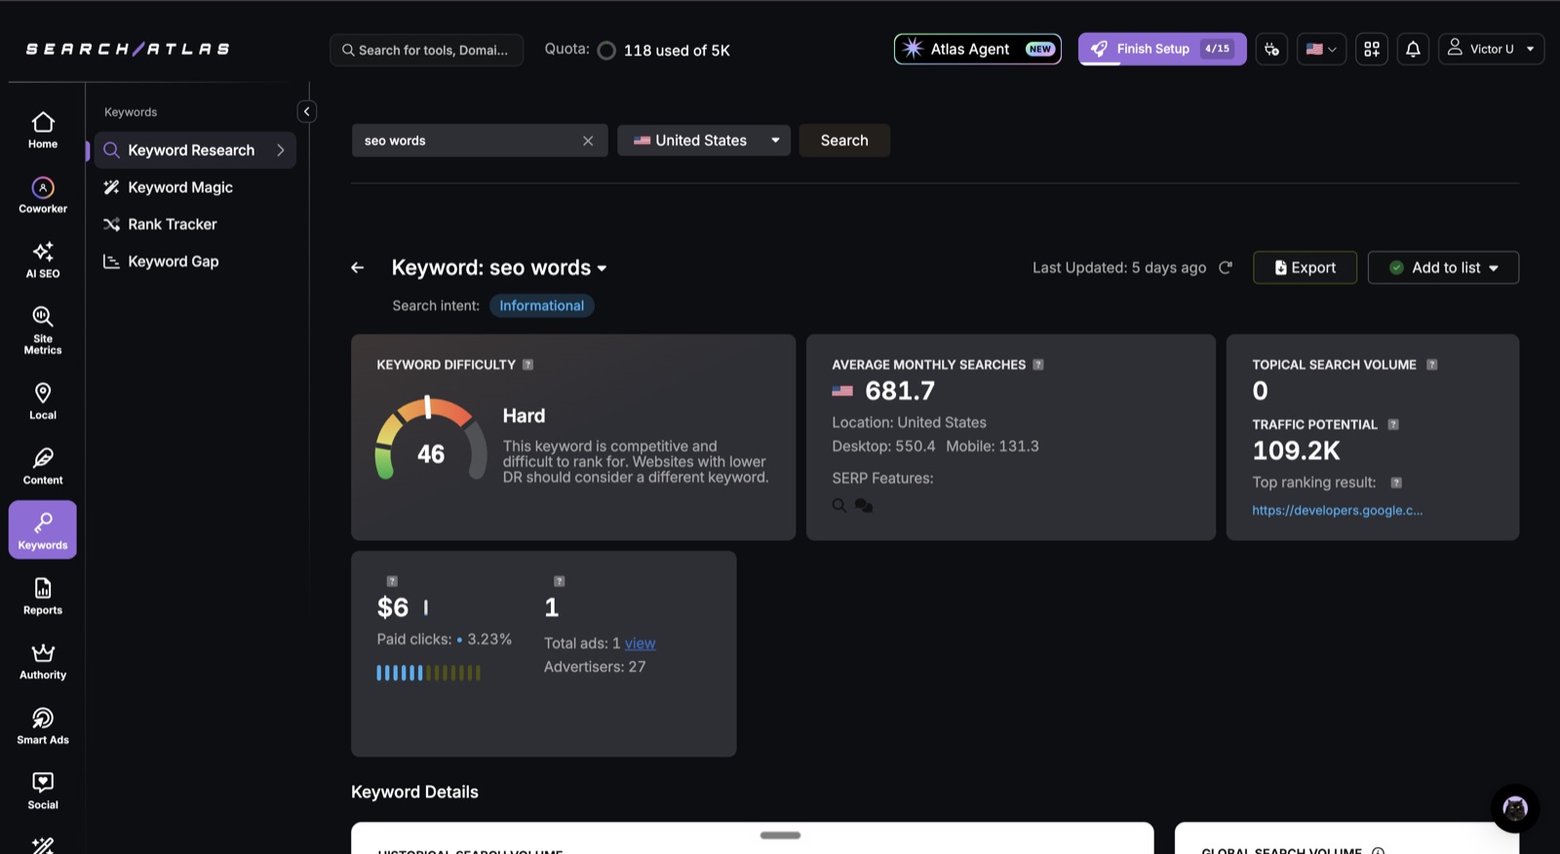Click the Traffic Potential help icon
The image size is (1560, 854).
[1393, 424]
